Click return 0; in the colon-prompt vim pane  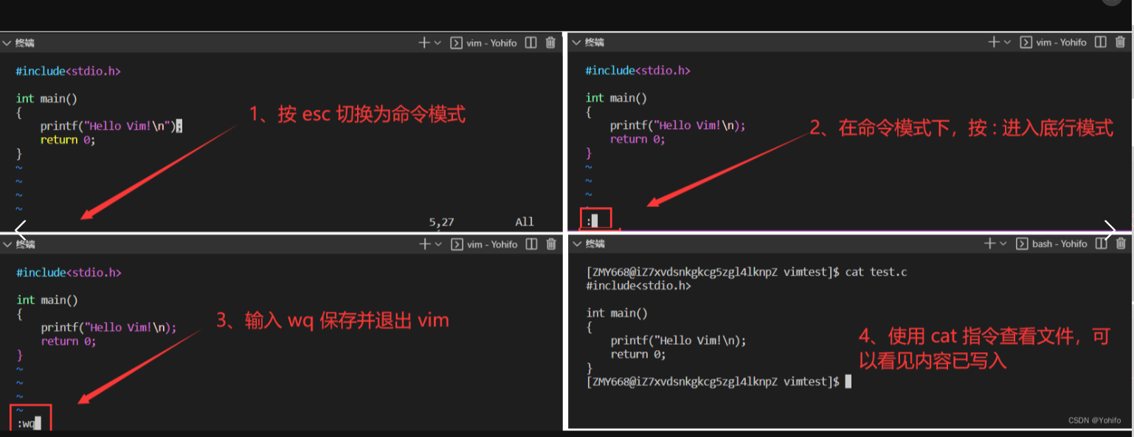(x=637, y=139)
